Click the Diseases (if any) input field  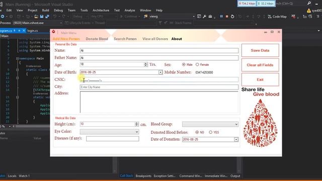113,139
